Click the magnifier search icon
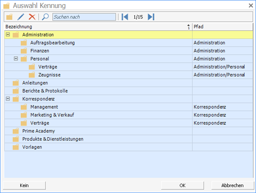 (x=45, y=17)
